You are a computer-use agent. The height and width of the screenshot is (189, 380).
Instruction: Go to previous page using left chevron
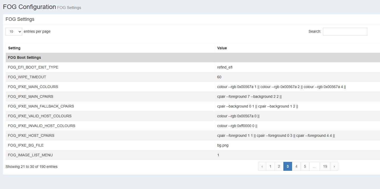pyautogui.click(x=262, y=166)
